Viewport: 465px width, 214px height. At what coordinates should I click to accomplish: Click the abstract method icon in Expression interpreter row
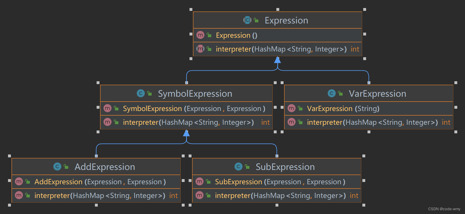click(200, 49)
